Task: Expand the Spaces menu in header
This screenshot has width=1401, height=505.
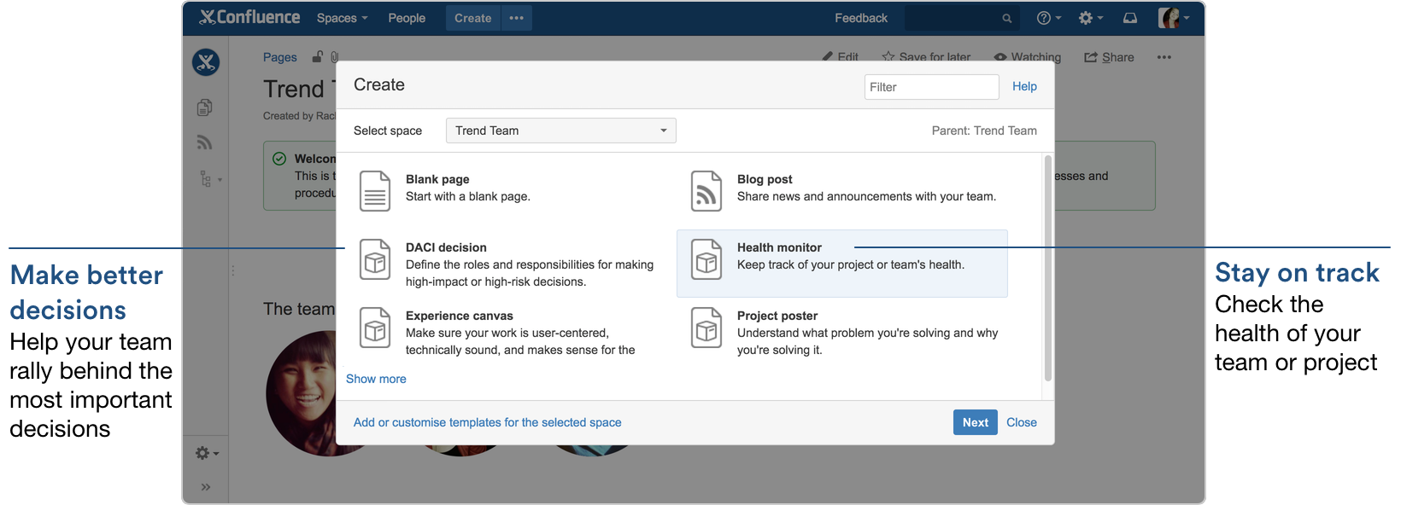Action: (342, 18)
